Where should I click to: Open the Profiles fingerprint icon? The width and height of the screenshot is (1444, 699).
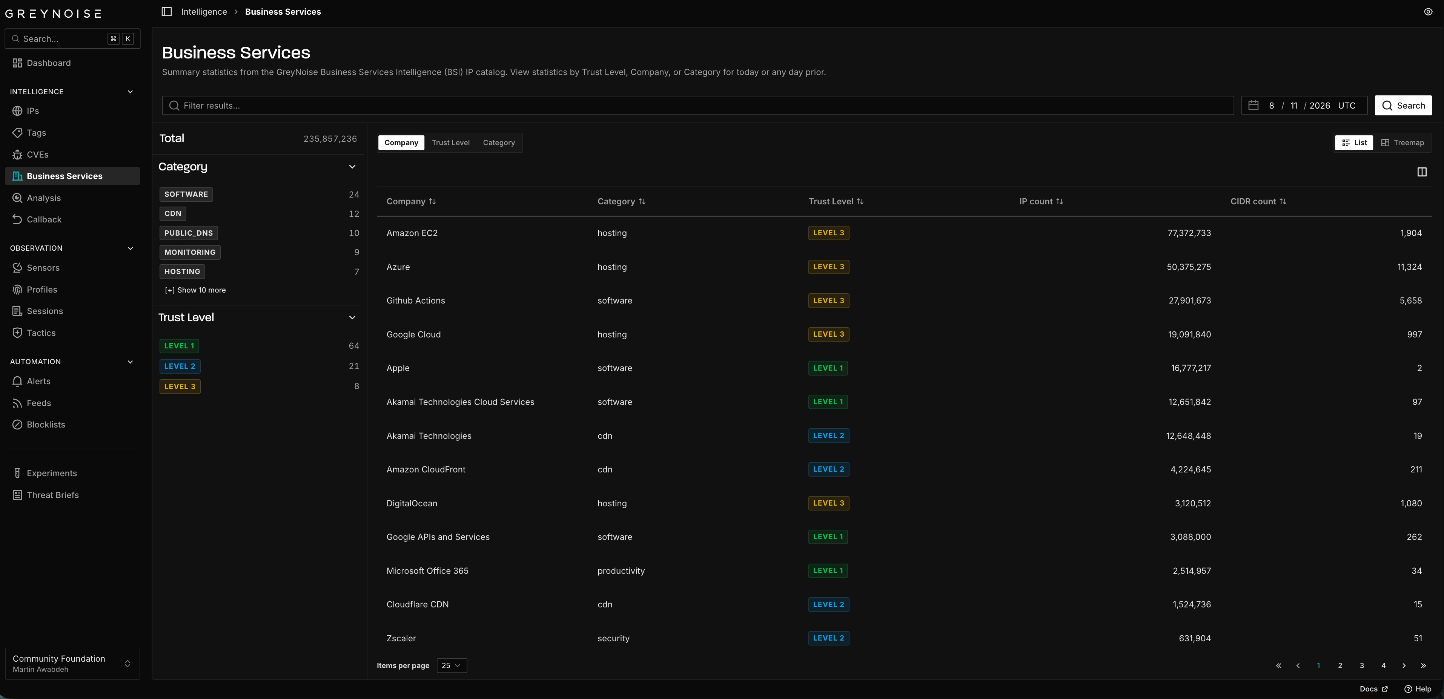coord(17,290)
